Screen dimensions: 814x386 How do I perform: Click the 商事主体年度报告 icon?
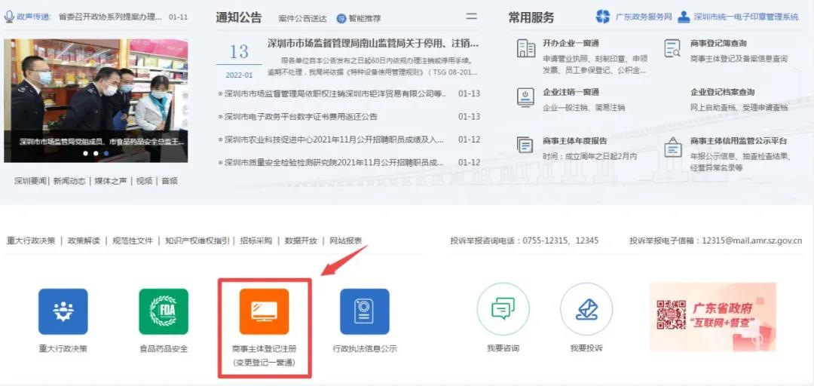(x=526, y=146)
